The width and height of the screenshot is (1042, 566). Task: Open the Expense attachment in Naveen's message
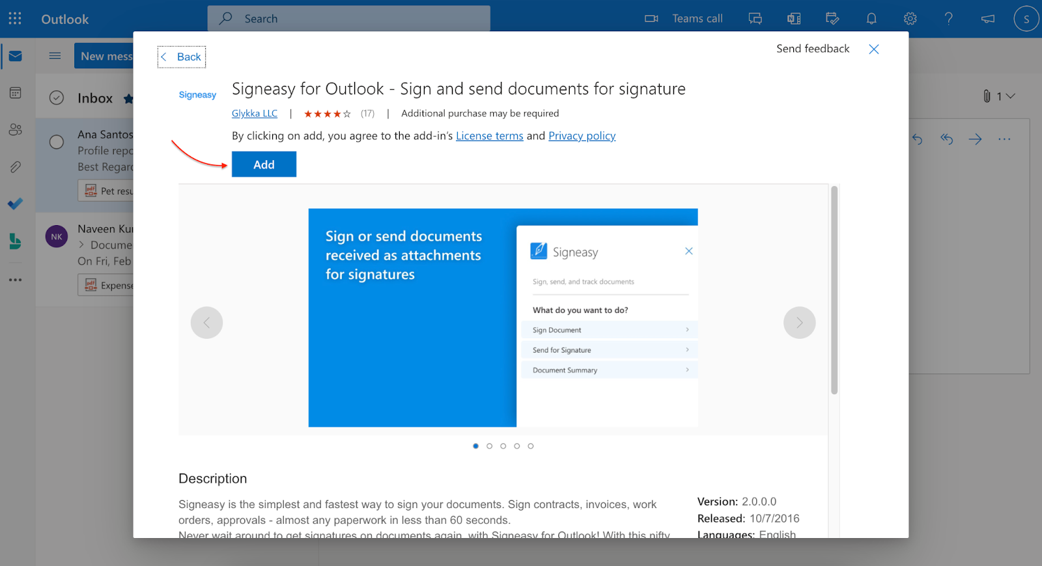click(x=106, y=285)
